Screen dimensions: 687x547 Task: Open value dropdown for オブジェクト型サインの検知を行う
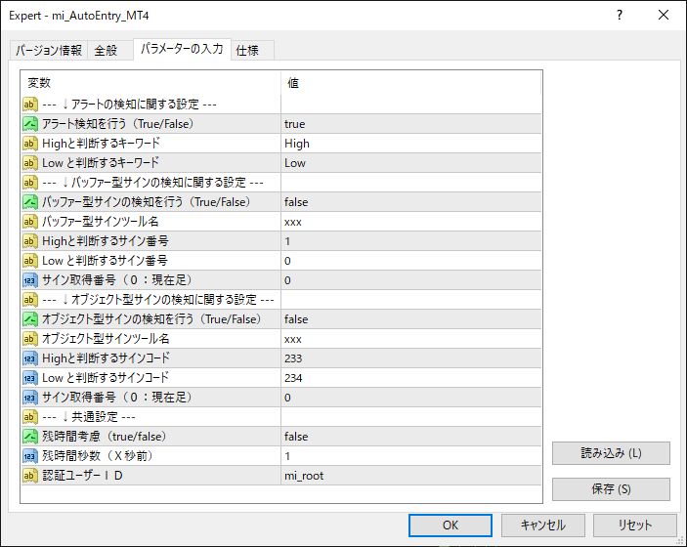[x=410, y=319]
